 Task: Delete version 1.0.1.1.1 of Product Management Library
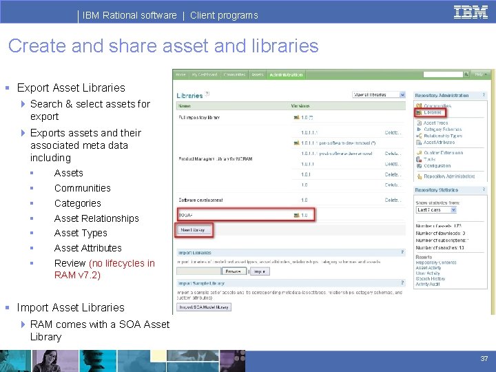393,132
